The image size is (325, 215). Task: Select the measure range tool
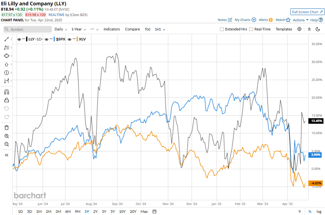7,81
